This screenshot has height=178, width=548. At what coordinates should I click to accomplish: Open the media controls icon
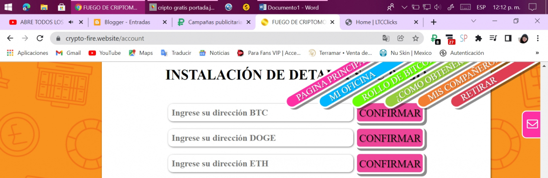click(x=493, y=39)
